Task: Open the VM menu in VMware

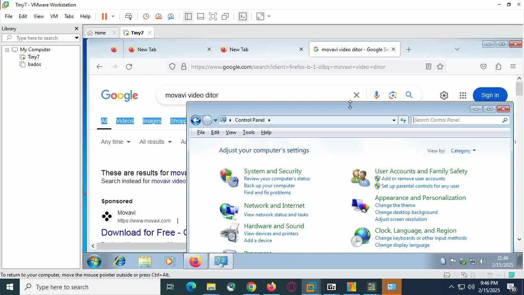Action: [x=54, y=16]
